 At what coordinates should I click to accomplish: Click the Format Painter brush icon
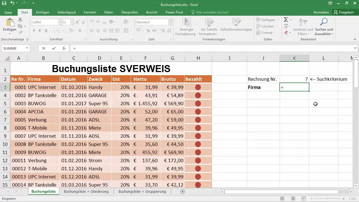point(20,33)
